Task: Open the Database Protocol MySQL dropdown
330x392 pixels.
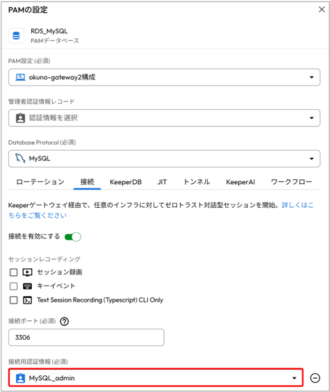Action: click(x=164, y=158)
